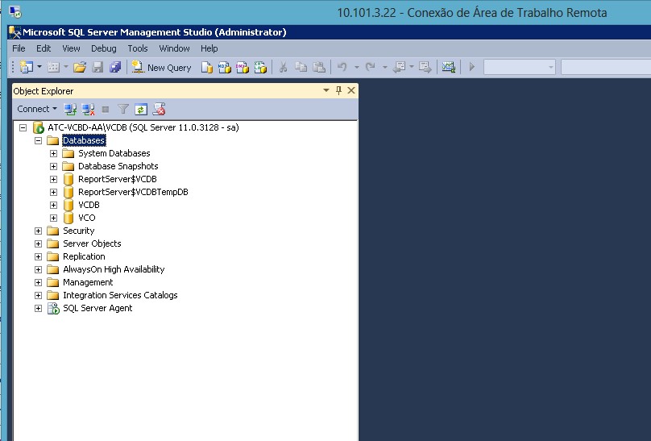Open the Tools menu
Image resolution: width=651 pixels, height=441 pixels.
[137, 48]
